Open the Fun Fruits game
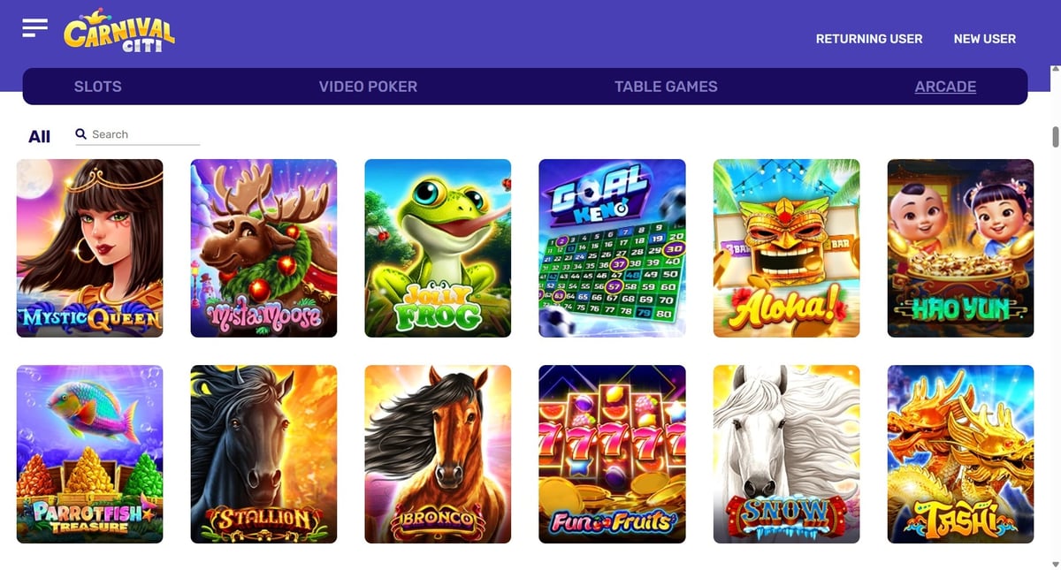1061x570 pixels. click(x=612, y=454)
